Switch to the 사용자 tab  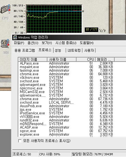[89, 50]
